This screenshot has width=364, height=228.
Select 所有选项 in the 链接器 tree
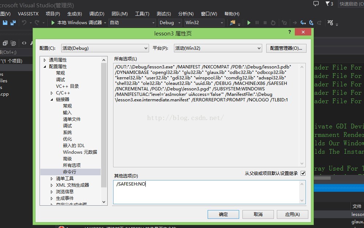click(x=72, y=165)
